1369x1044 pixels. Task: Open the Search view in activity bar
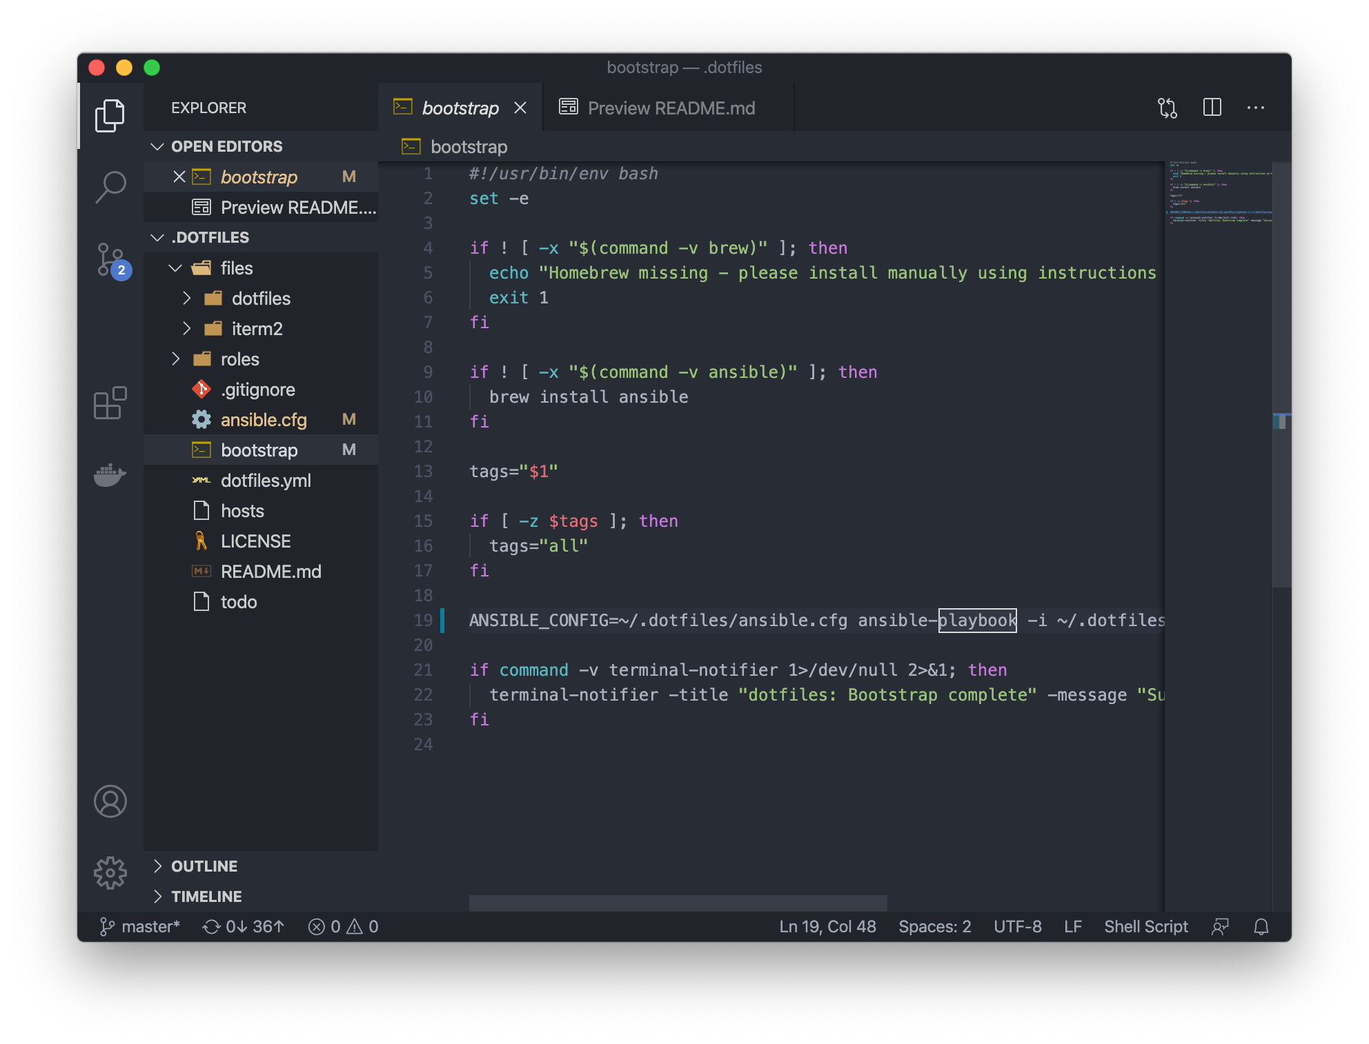[x=110, y=186]
